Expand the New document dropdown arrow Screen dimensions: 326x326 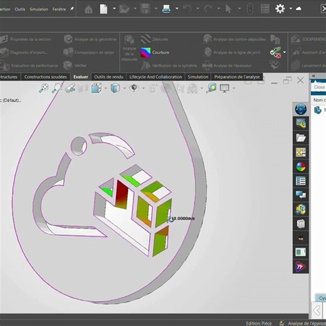tap(114, 9)
